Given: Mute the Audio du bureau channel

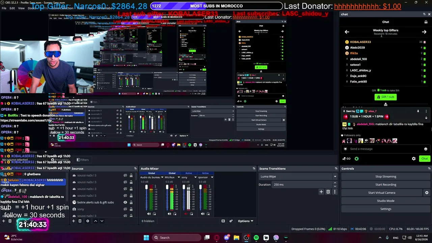Looking at the screenshot, I should point(149,214).
